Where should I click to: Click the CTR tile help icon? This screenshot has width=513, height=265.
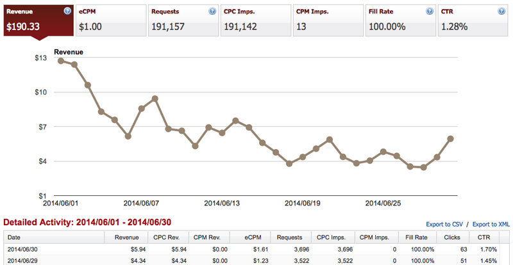point(501,11)
